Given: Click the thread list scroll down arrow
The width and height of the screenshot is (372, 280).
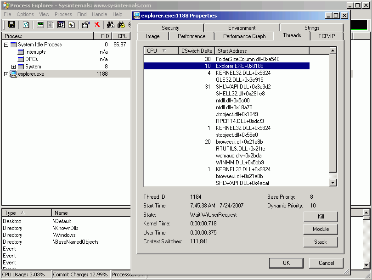Looking at the screenshot, I should click(x=333, y=183).
